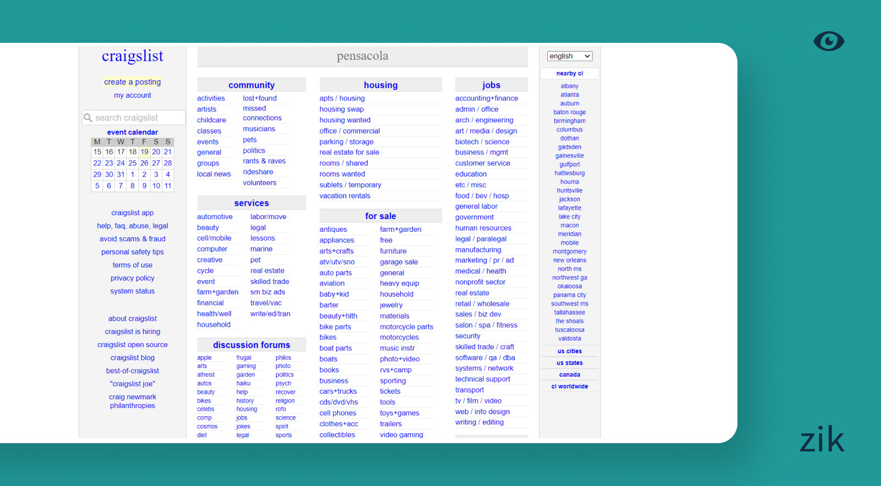This screenshot has height=486, width=881.
Task: Open the haiku discussion forum
Action: click(x=244, y=384)
